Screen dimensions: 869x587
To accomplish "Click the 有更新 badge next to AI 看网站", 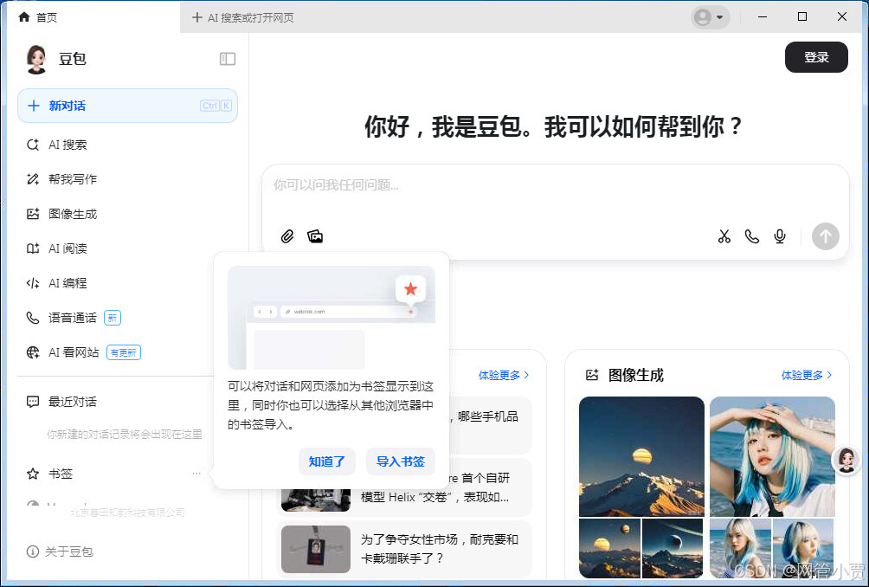I will tap(124, 352).
